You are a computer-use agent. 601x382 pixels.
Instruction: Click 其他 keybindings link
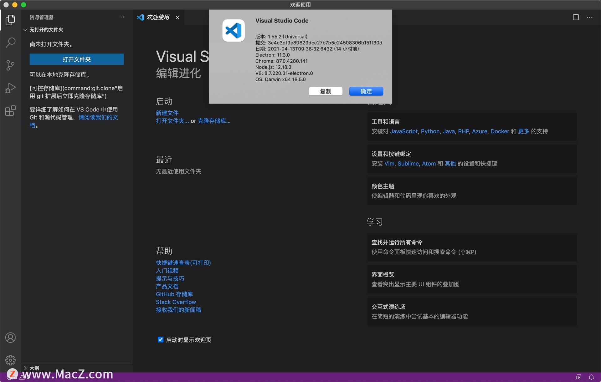click(x=450, y=164)
